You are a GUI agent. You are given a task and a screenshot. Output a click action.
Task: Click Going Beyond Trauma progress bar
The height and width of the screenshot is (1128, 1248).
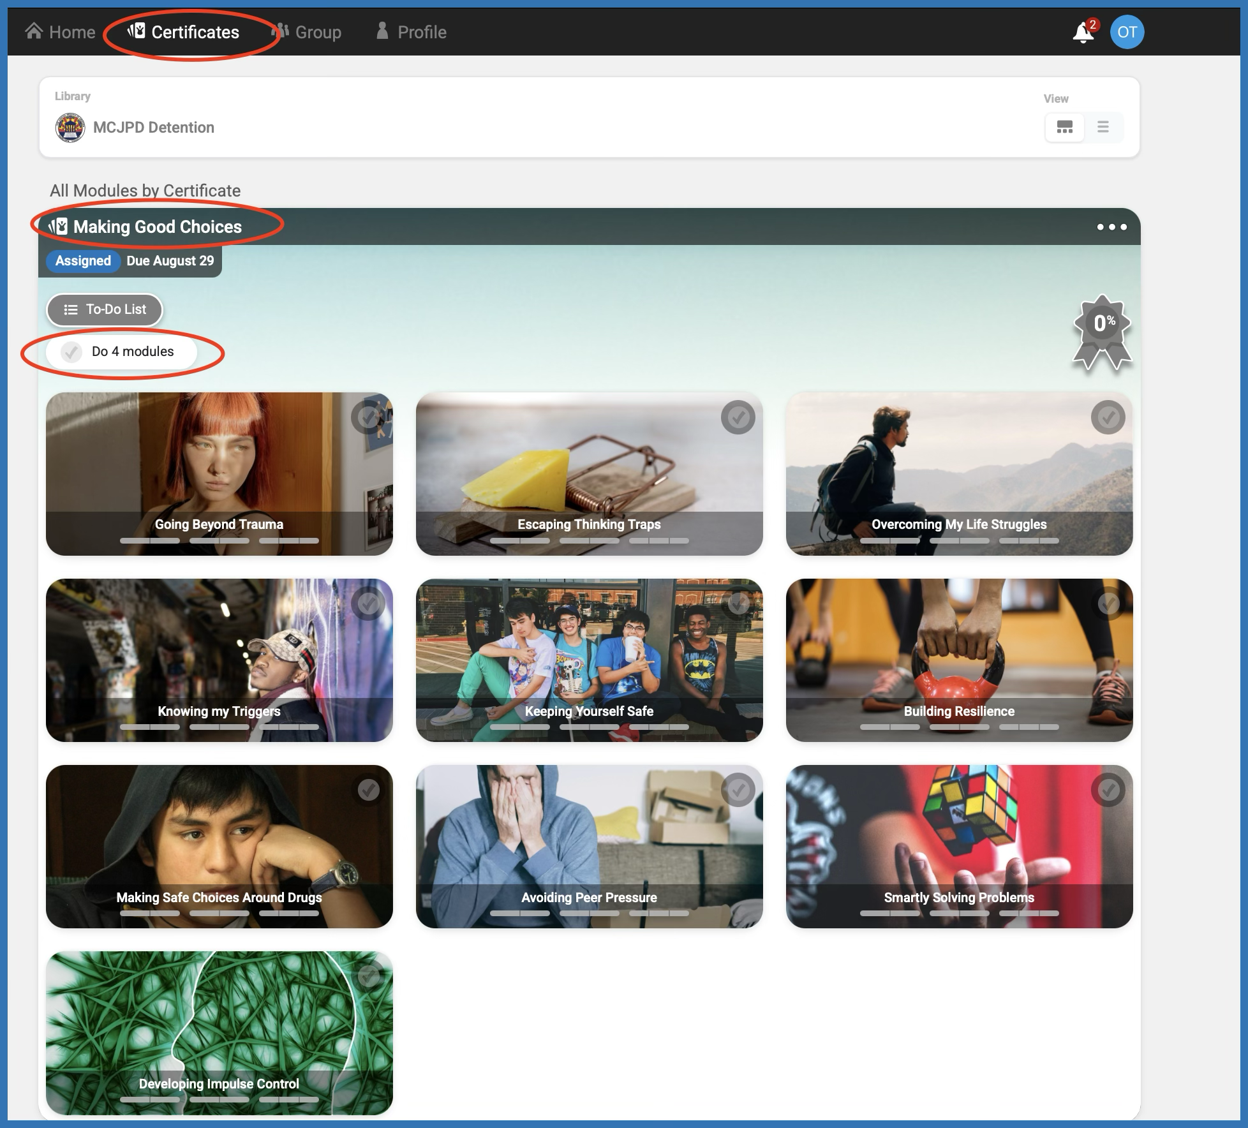click(219, 540)
